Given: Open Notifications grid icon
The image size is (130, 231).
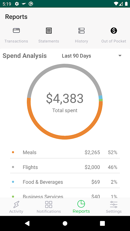Looking at the screenshot, I should [x=49, y=204].
